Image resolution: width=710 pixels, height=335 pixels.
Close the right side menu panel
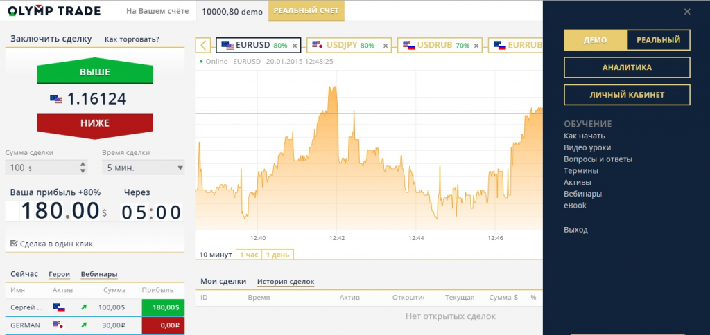[687, 12]
